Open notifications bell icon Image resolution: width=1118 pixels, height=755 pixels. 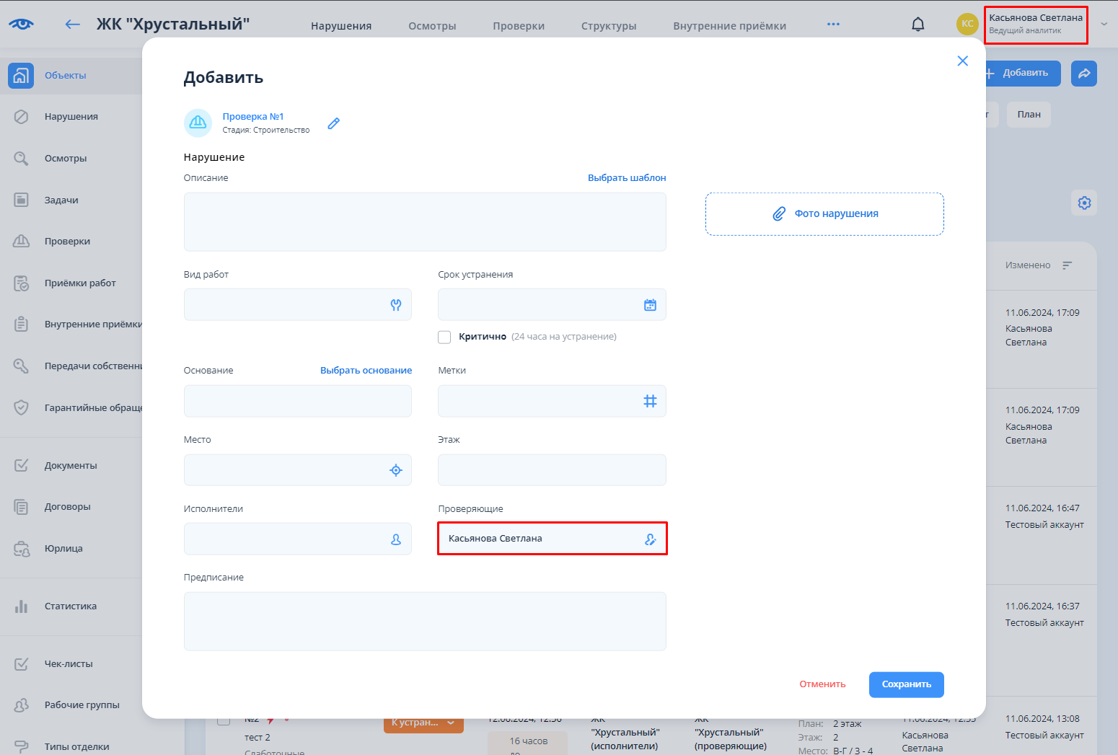pyautogui.click(x=917, y=25)
